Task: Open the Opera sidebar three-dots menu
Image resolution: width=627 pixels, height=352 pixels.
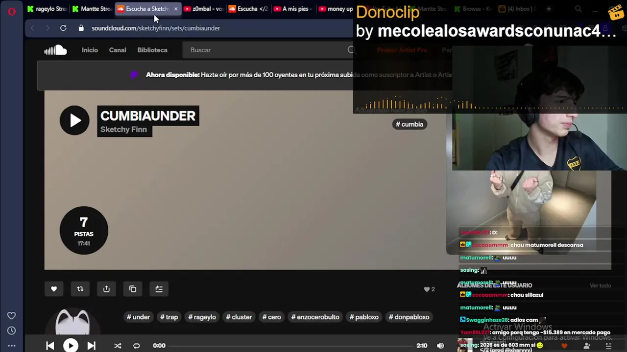Action: click(x=11, y=346)
